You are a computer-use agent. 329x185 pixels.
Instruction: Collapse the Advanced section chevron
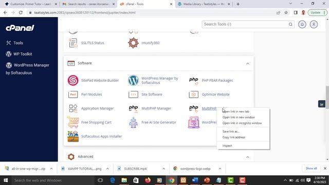point(248,157)
